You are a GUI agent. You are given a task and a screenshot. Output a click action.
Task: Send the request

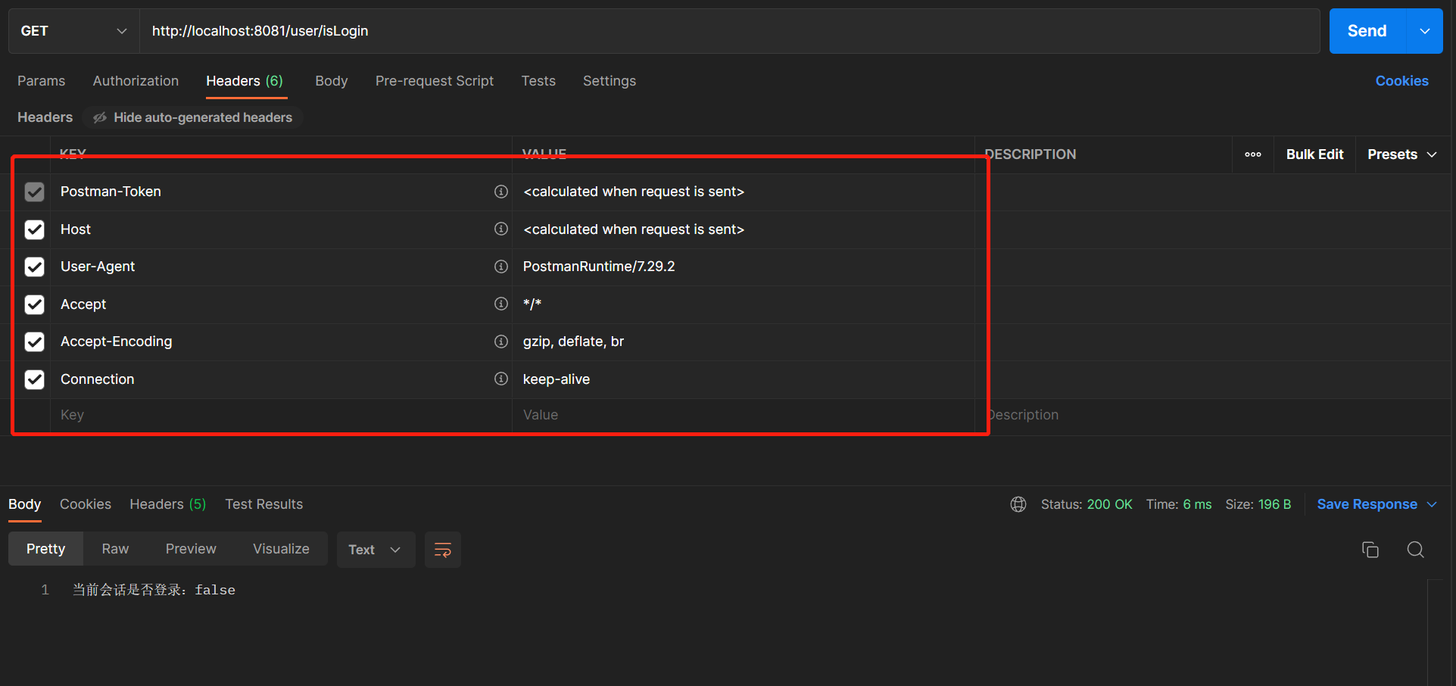click(1367, 31)
